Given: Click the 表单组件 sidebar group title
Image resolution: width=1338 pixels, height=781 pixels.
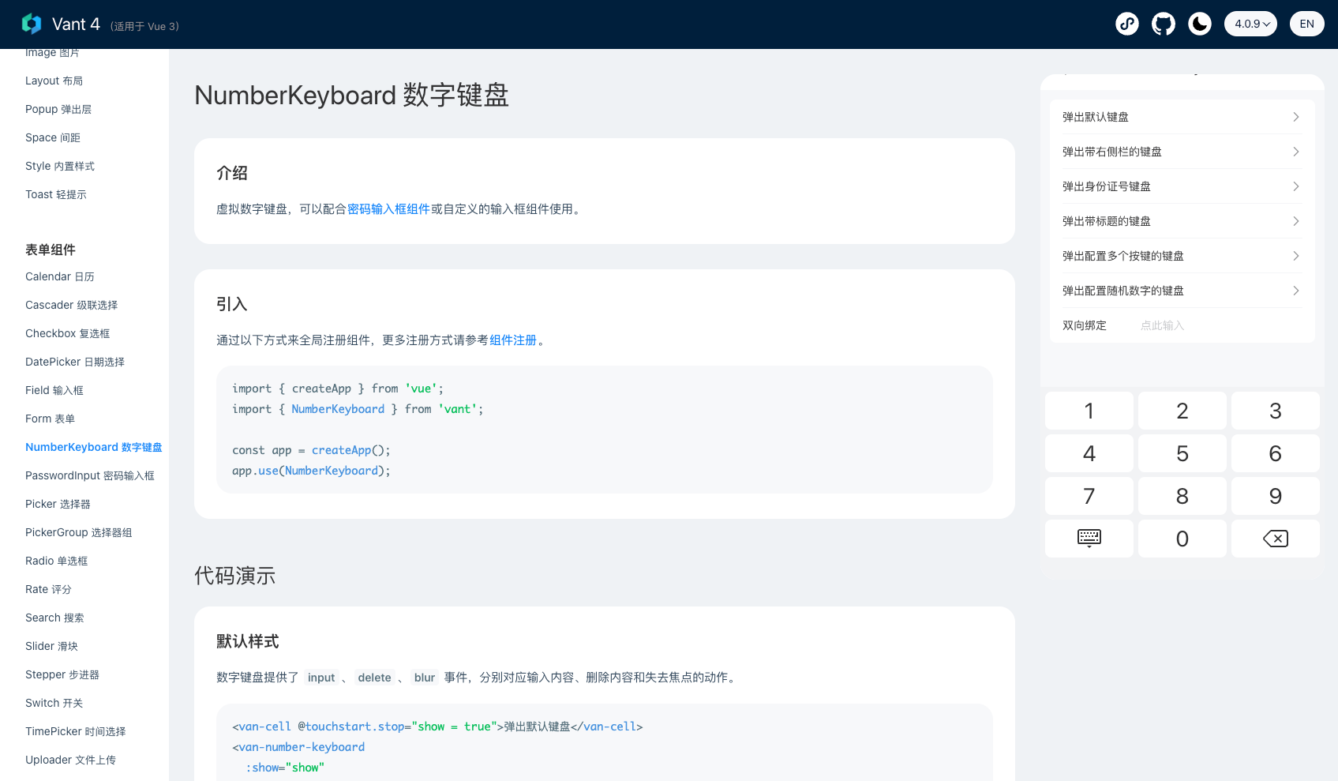Looking at the screenshot, I should (x=51, y=250).
